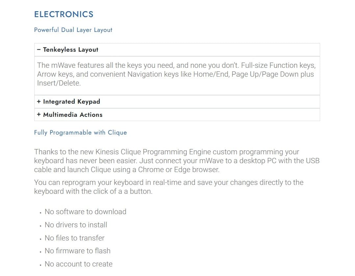Click 'No files to transfer' list item
355x276 pixels.
coord(74,238)
